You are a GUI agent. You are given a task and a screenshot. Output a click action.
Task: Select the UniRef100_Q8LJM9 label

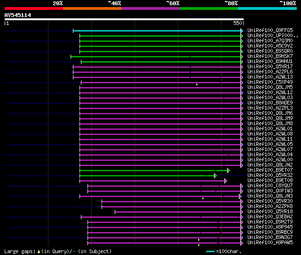pyautogui.click(x=270, y=119)
